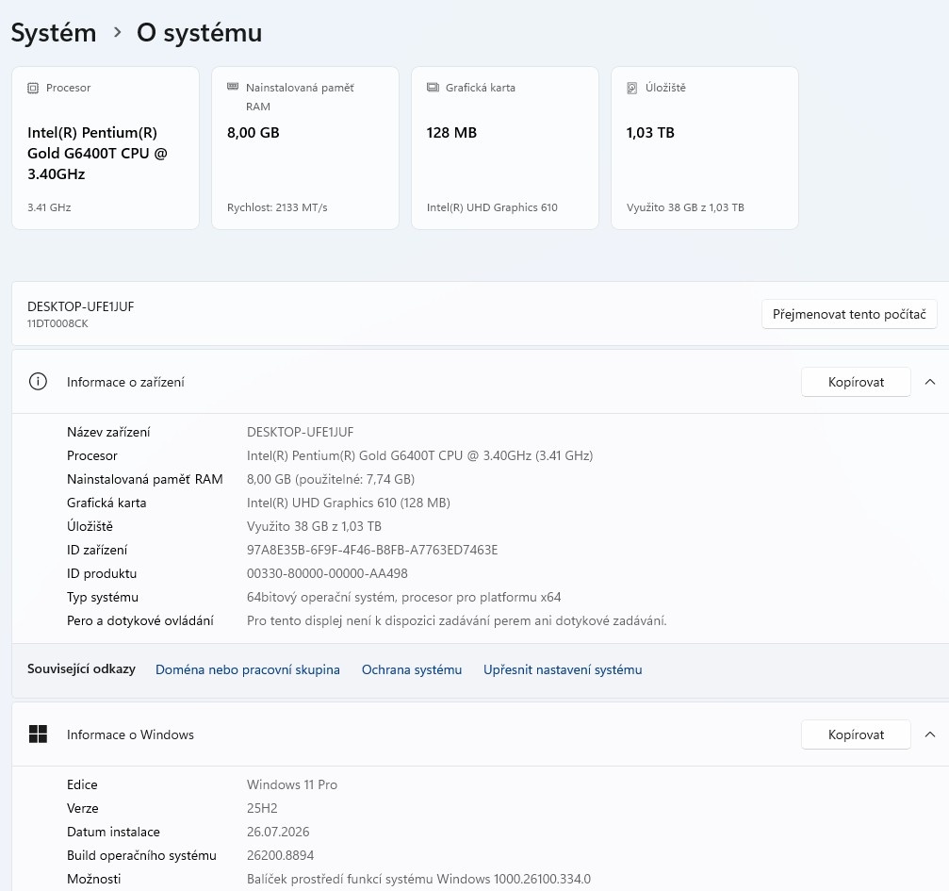Open Doména nebo pracovní skupina link
Image resolution: width=949 pixels, height=891 pixels.
point(248,669)
